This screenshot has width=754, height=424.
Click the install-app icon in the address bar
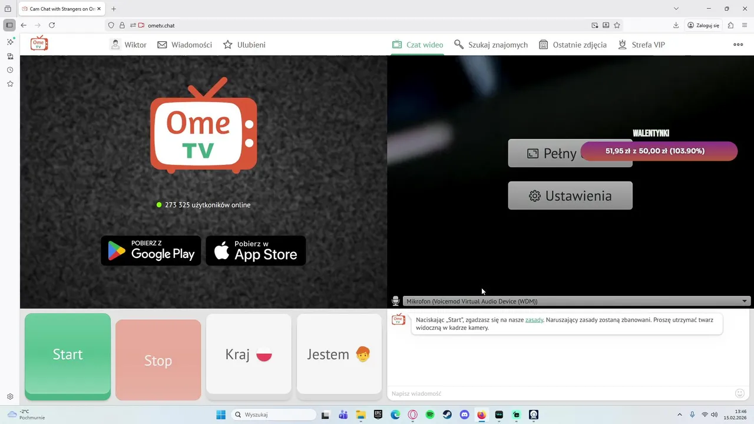pyautogui.click(x=606, y=25)
